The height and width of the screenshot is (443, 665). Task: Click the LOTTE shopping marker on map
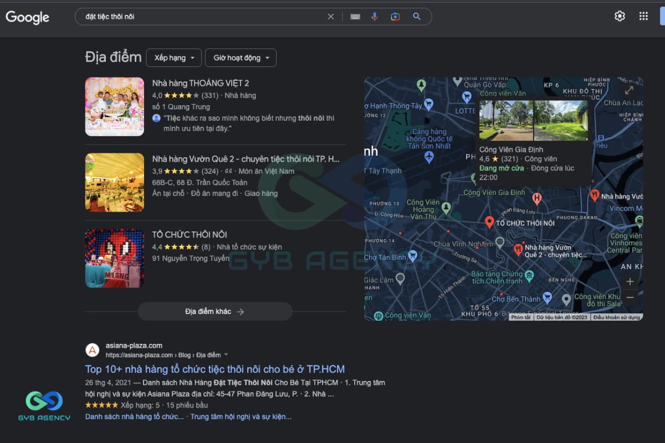(x=466, y=98)
